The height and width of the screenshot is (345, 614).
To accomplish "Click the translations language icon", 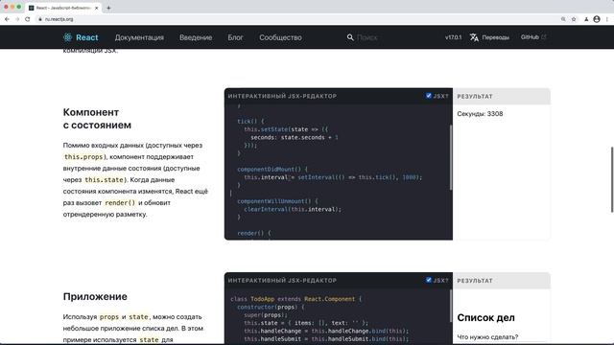I will (474, 37).
